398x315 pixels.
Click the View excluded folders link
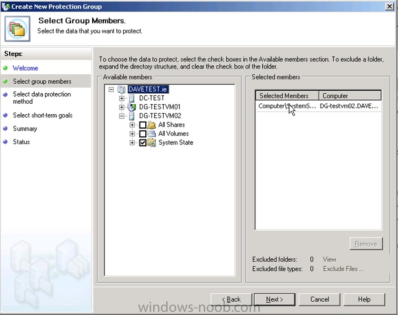330,259
